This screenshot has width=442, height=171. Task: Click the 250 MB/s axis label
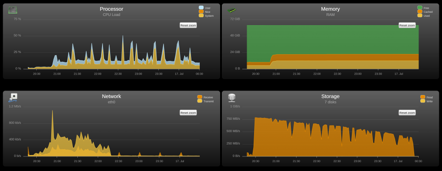(233, 144)
